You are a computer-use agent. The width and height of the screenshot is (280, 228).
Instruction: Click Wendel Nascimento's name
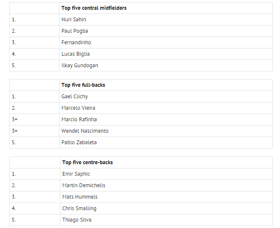point(85,131)
